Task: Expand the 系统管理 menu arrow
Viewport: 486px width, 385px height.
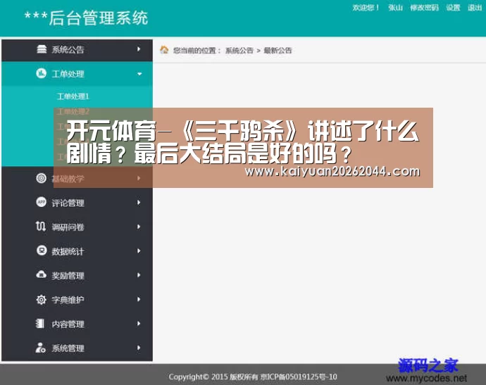Action: [139, 348]
